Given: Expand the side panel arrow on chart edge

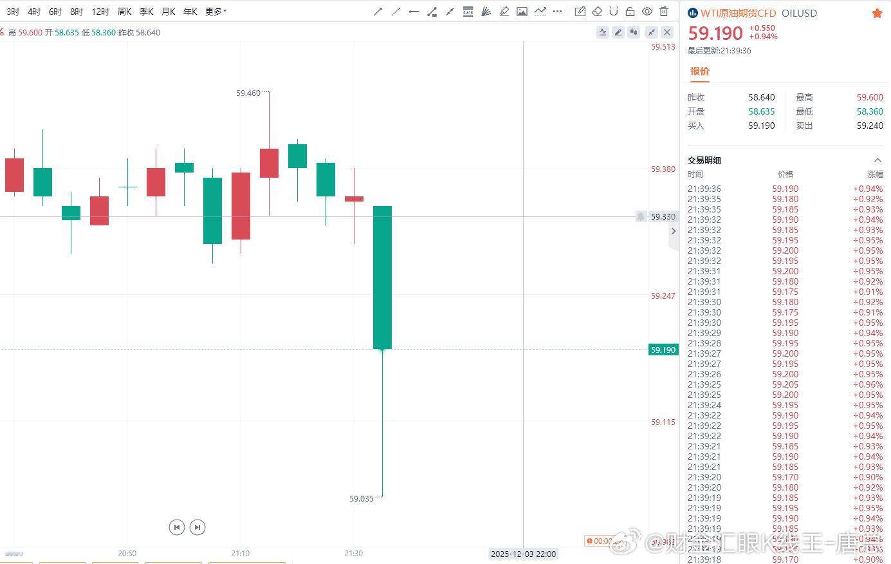Looking at the screenshot, I should (x=674, y=231).
